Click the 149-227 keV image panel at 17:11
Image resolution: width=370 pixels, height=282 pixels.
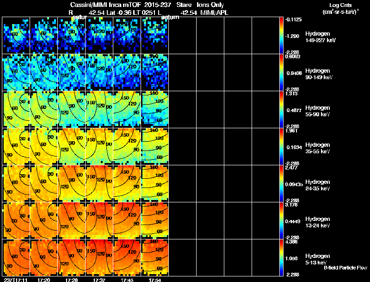(x=16, y=36)
